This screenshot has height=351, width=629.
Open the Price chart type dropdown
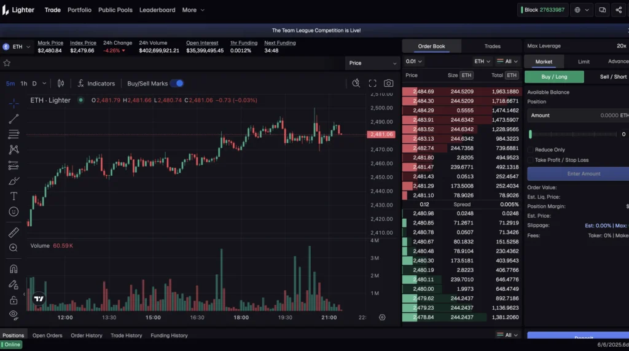click(x=373, y=63)
